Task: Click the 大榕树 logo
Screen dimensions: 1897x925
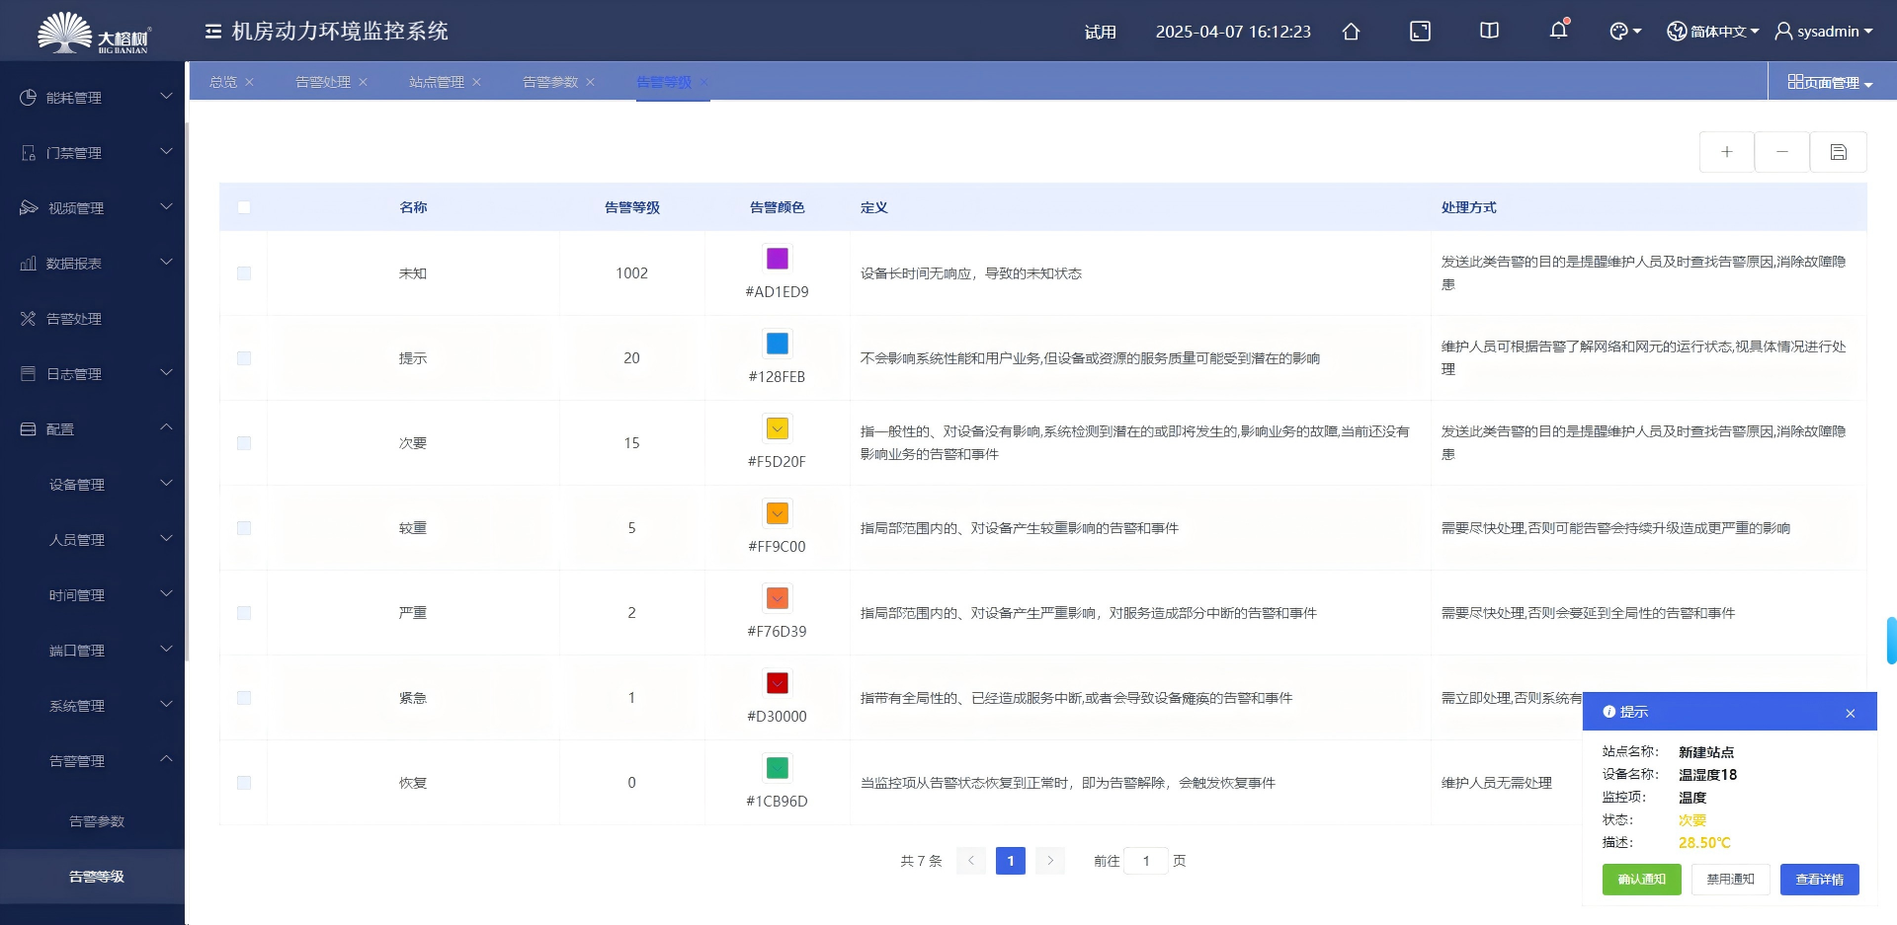Action: pyautogui.click(x=93, y=32)
